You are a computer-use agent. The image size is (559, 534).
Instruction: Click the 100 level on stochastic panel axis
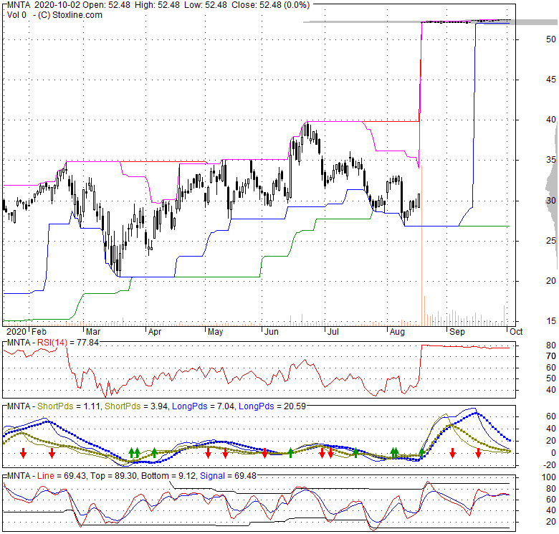[549, 477]
